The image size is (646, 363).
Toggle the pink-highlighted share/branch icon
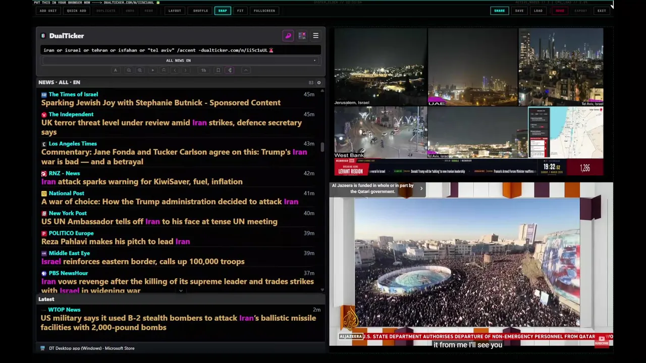coord(230,71)
